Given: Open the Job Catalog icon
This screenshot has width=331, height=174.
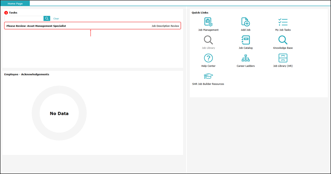Looking at the screenshot, I should tap(246, 40).
